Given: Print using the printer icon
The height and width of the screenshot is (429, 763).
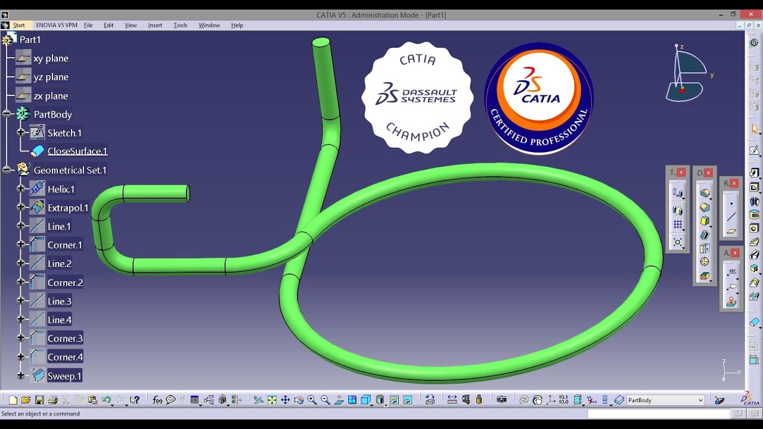Looking at the screenshot, I should (x=52, y=400).
